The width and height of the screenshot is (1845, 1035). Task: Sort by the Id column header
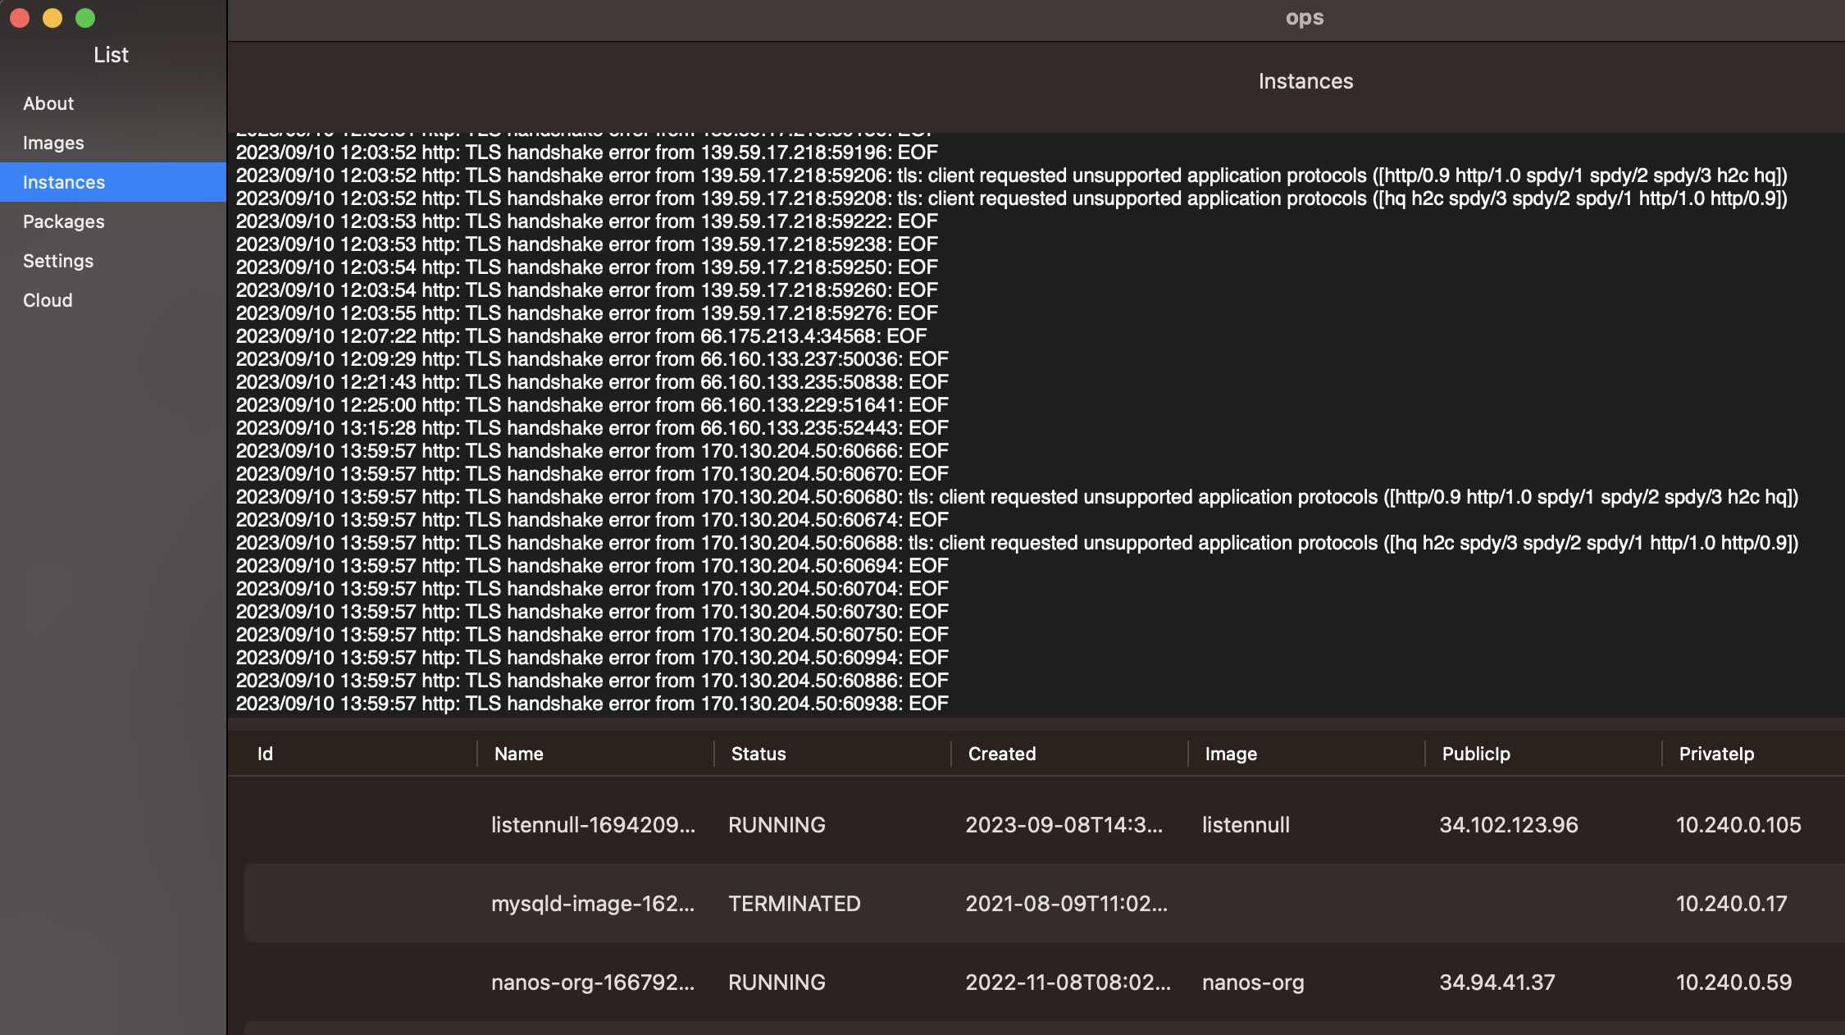(x=265, y=754)
